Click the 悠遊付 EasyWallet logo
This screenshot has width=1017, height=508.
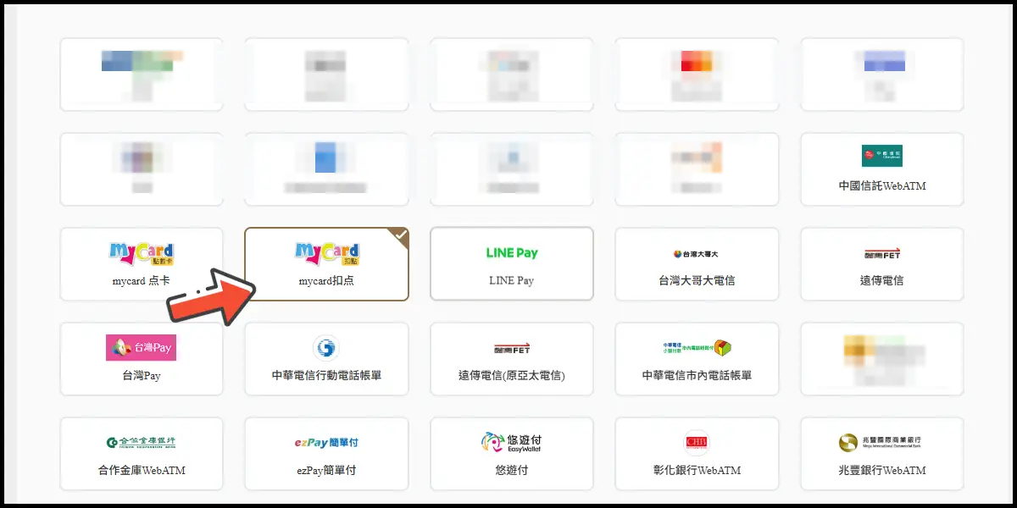511,443
